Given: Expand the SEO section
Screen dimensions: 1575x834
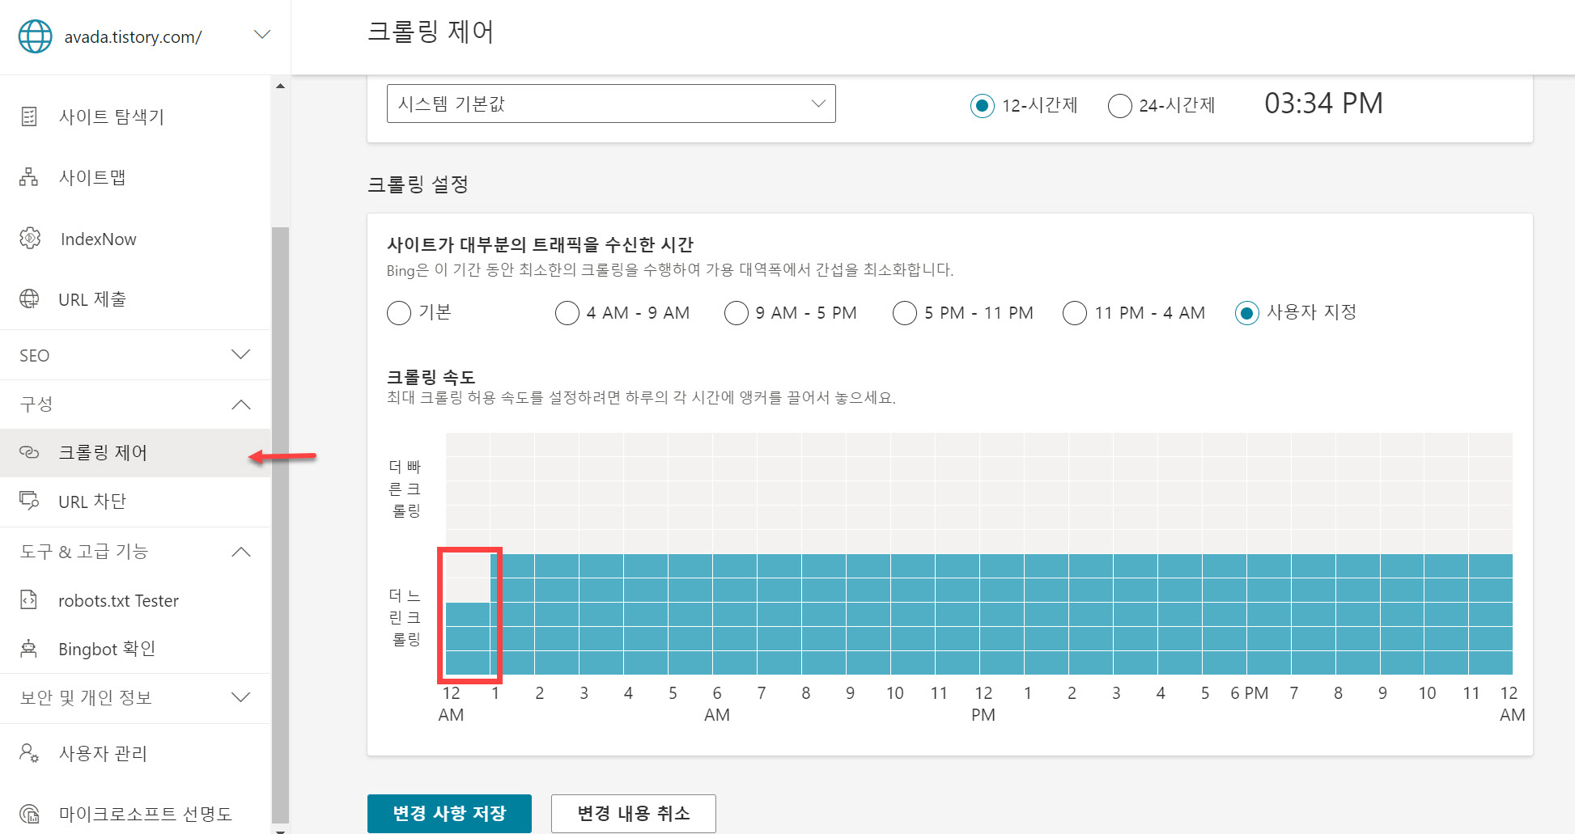Looking at the screenshot, I should coord(240,354).
